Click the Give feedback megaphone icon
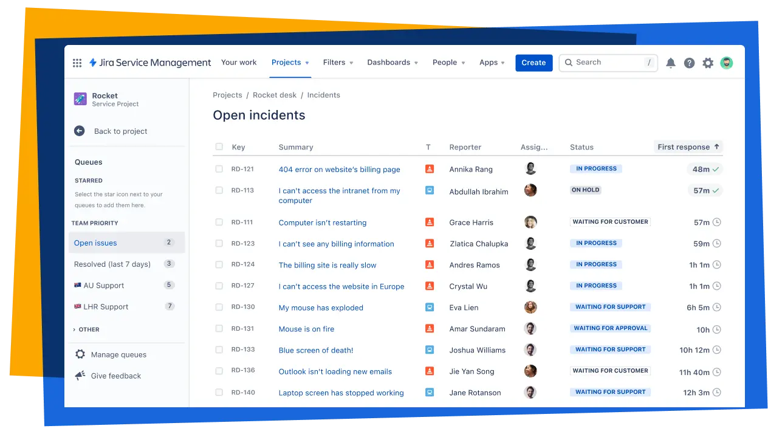This screenshot has height=434, width=768. click(80, 376)
